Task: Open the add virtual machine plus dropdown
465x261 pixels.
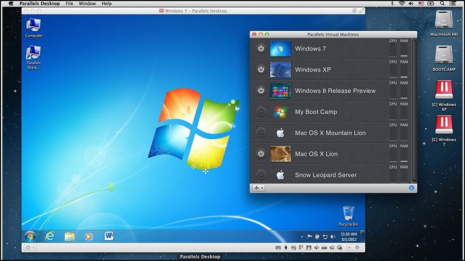Action: pos(259,188)
